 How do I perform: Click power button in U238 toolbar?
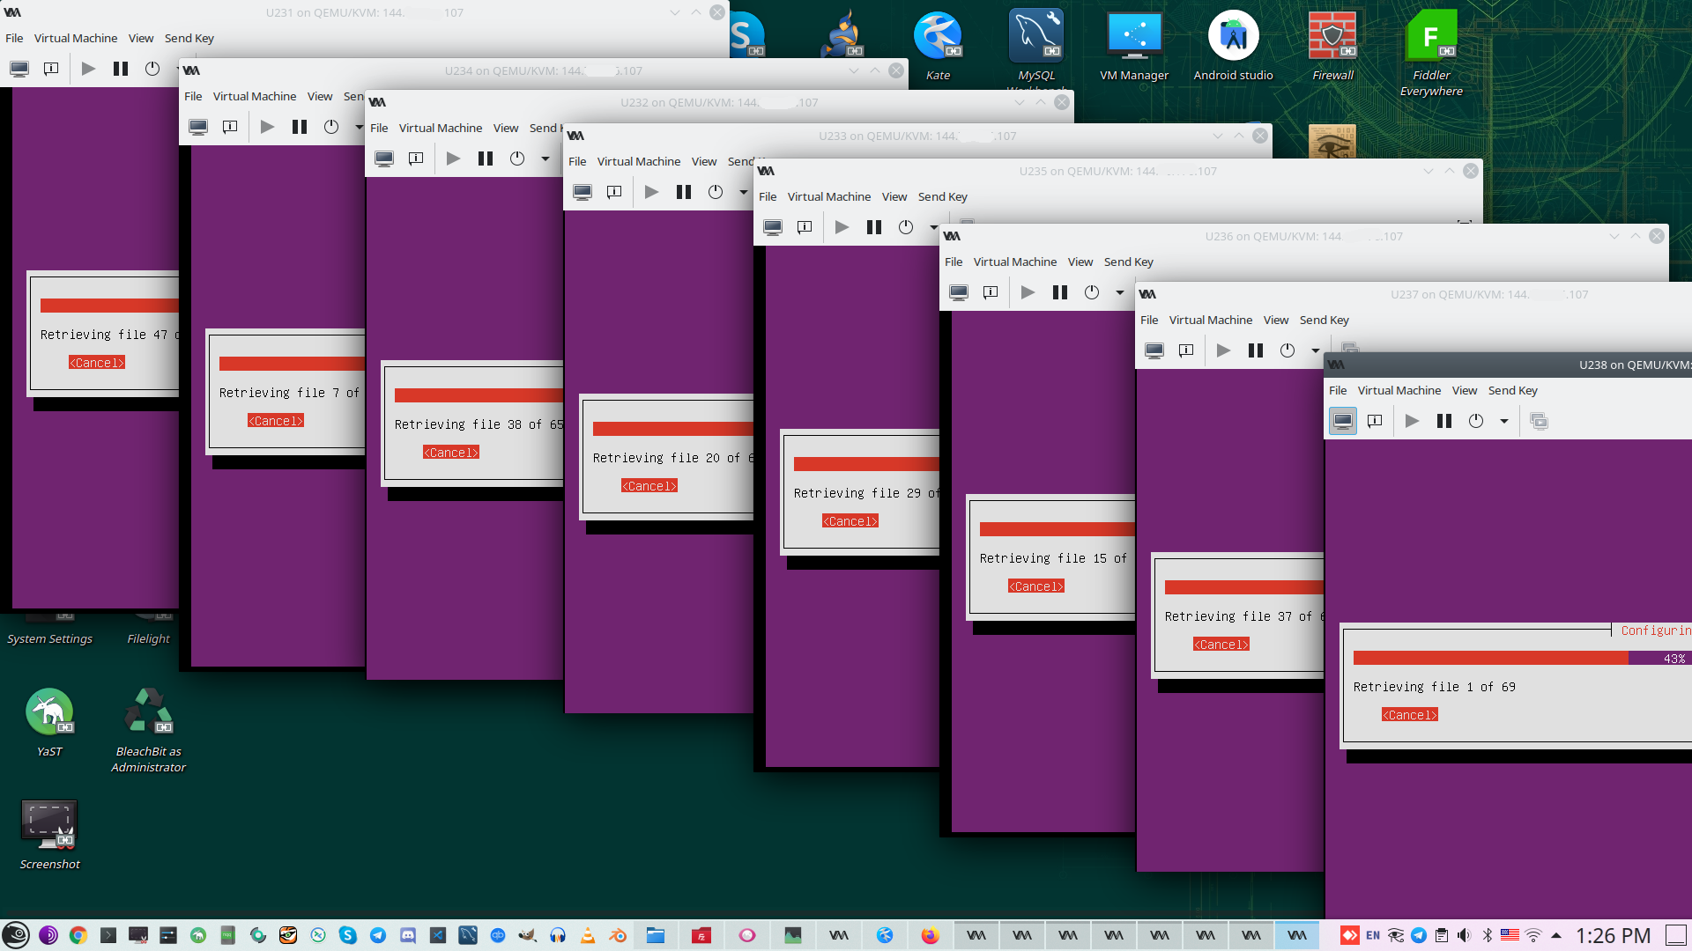1476,422
